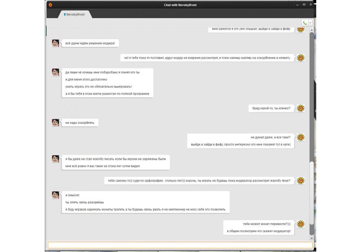Click the avatar beside "всё удачи ждём решение модера!"
361x252 pixels.
[x=55, y=43]
